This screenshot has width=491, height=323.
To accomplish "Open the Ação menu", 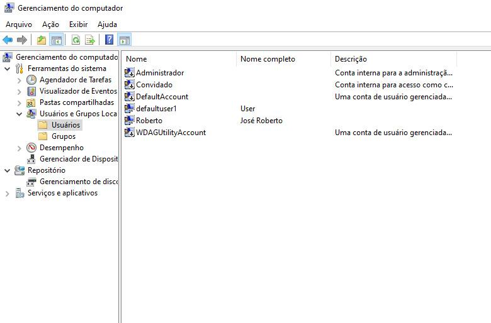I will [x=50, y=25].
